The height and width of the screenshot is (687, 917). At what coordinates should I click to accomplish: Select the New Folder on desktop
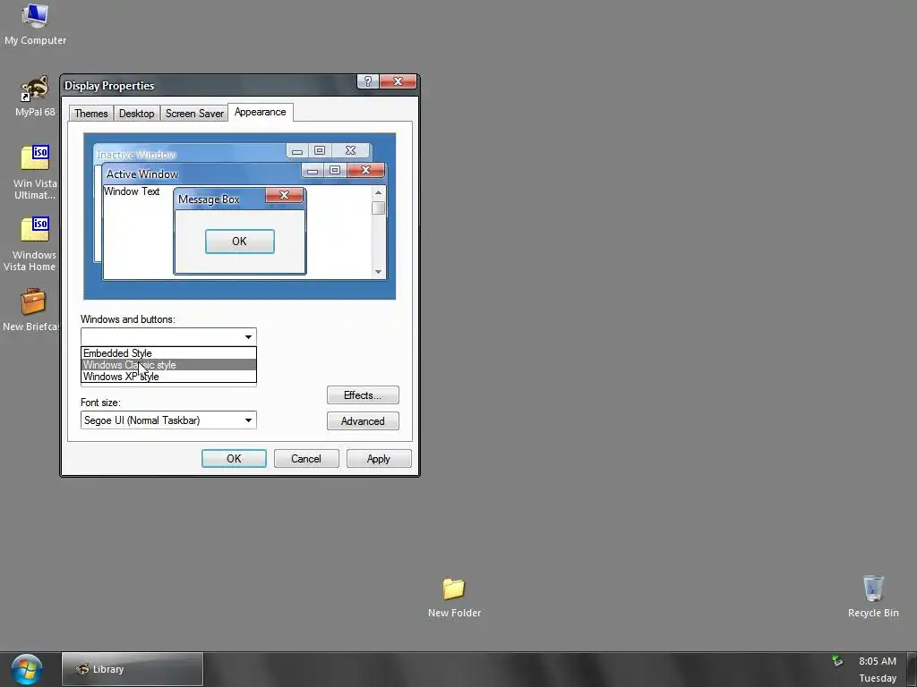(454, 598)
